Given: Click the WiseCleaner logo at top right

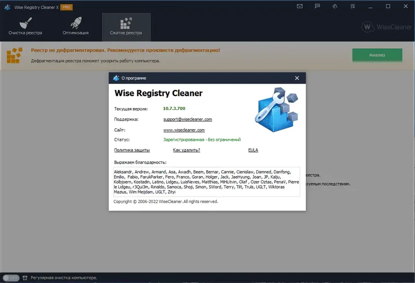Looking at the screenshot, I should point(386,27).
